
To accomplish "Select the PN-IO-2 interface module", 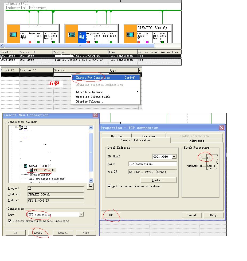I will tap(98, 37).
